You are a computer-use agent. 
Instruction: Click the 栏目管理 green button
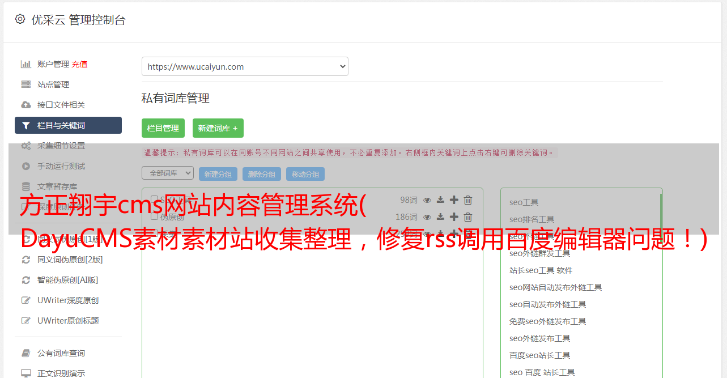pyautogui.click(x=163, y=128)
